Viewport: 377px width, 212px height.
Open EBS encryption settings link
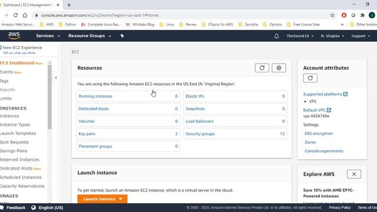click(319, 134)
